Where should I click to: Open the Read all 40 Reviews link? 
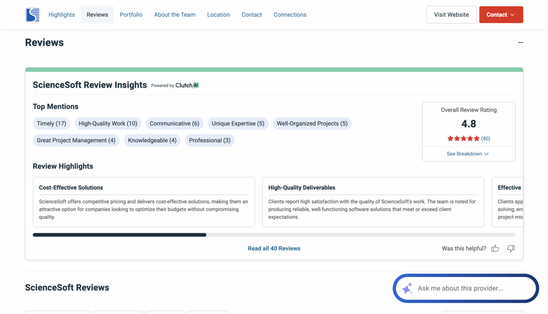pos(274,249)
